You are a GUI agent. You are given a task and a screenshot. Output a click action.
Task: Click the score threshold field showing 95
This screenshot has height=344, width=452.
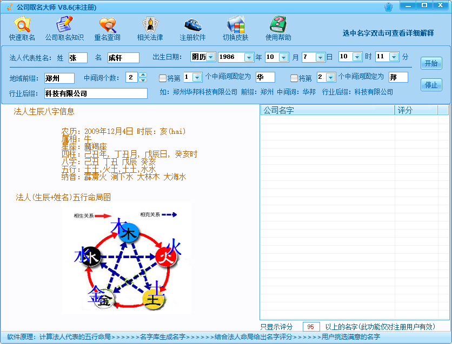[x=311, y=327]
